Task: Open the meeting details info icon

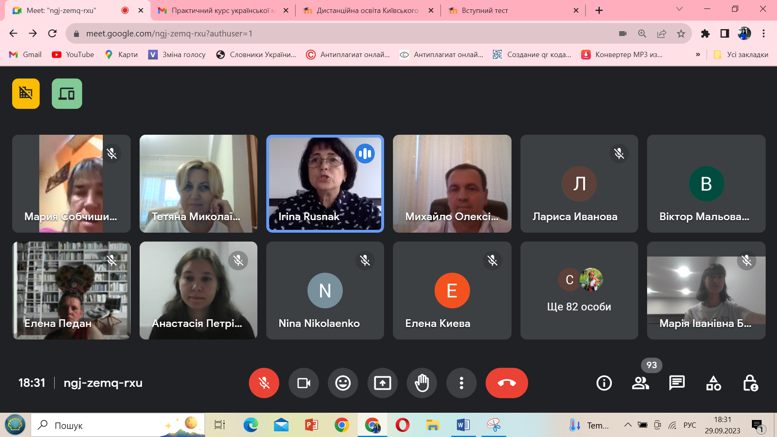Action: pyautogui.click(x=604, y=383)
